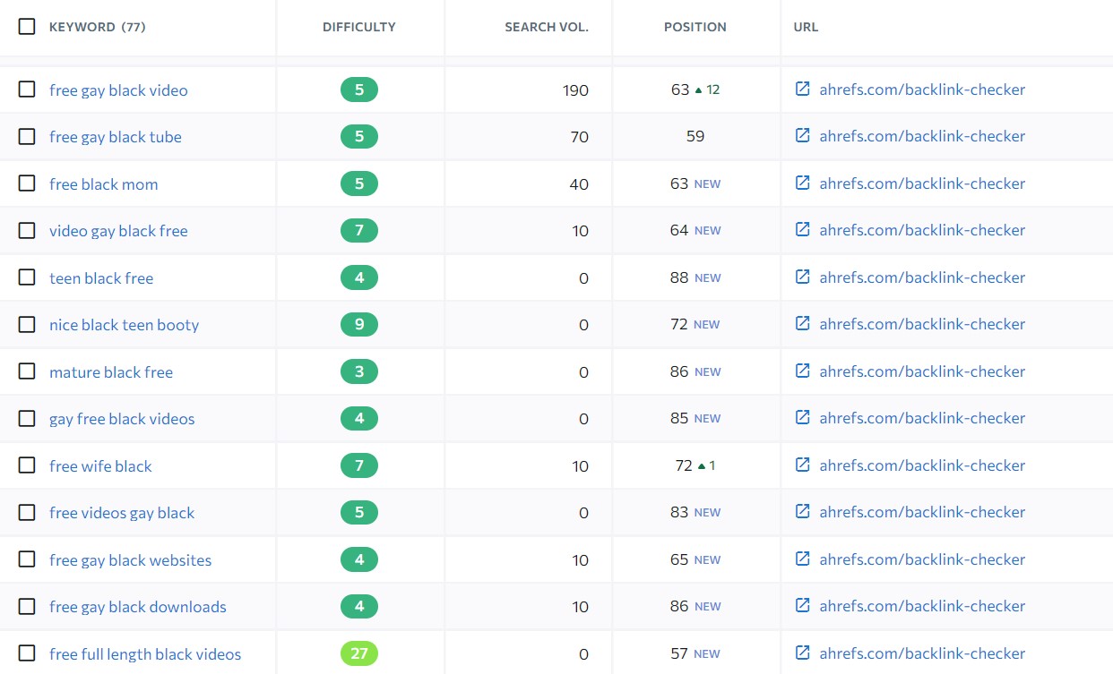Check the box for 'free gay black tube'

coord(27,136)
